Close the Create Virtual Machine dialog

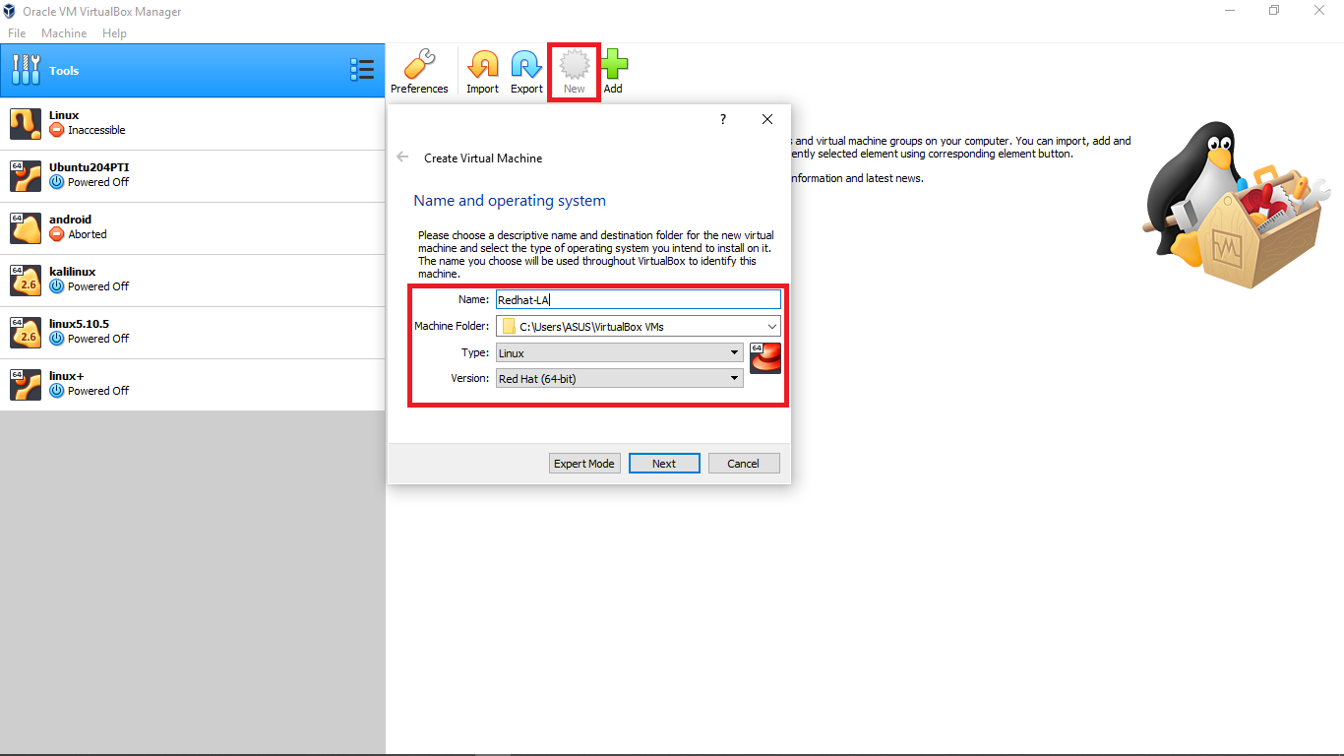[767, 119]
